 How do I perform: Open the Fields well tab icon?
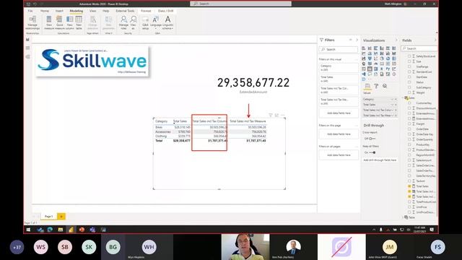click(367, 86)
